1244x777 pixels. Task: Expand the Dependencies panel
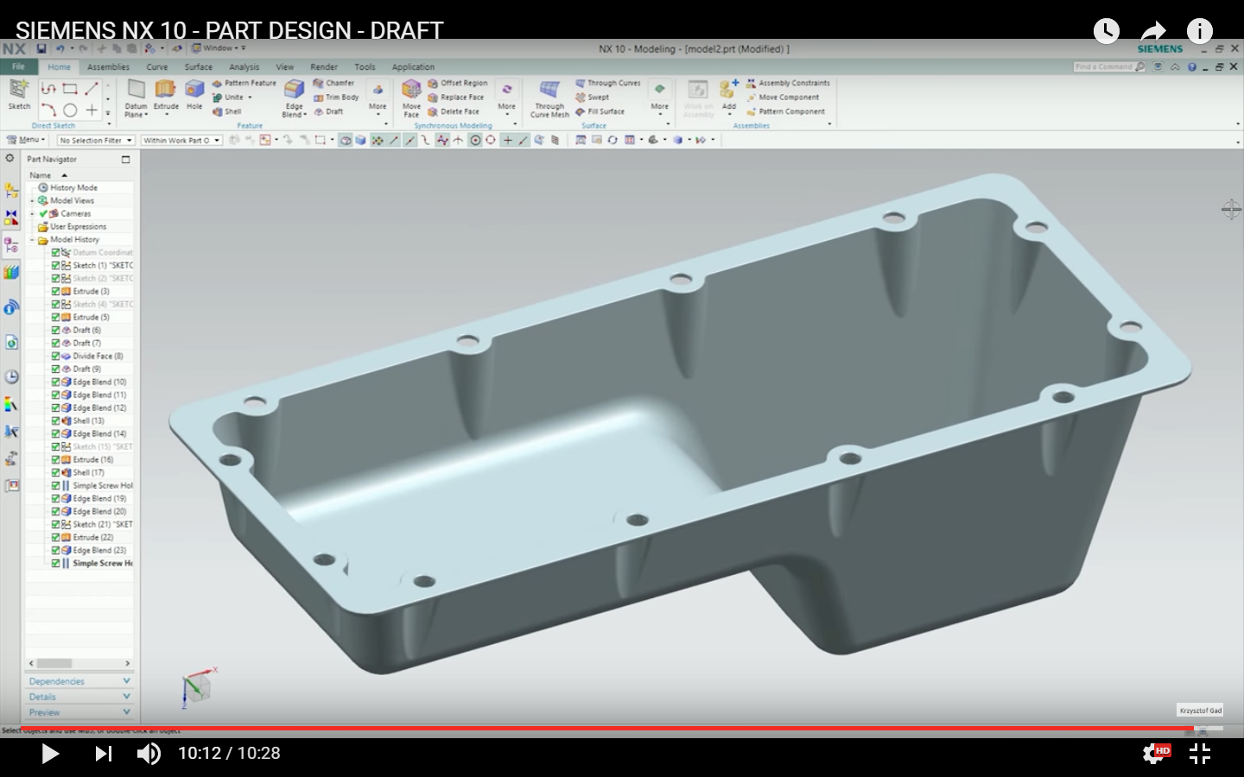pyautogui.click(x=79, y=681)
